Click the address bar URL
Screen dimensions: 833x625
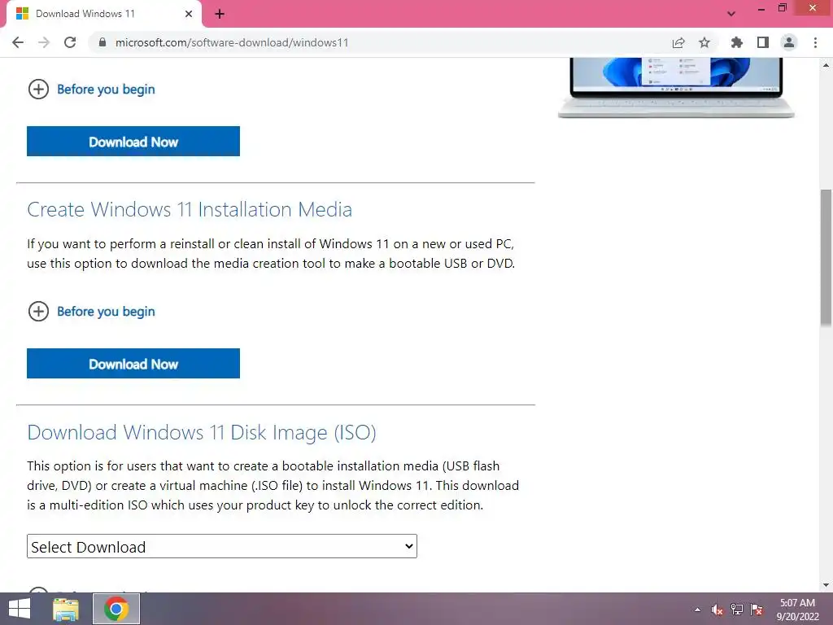232,42
